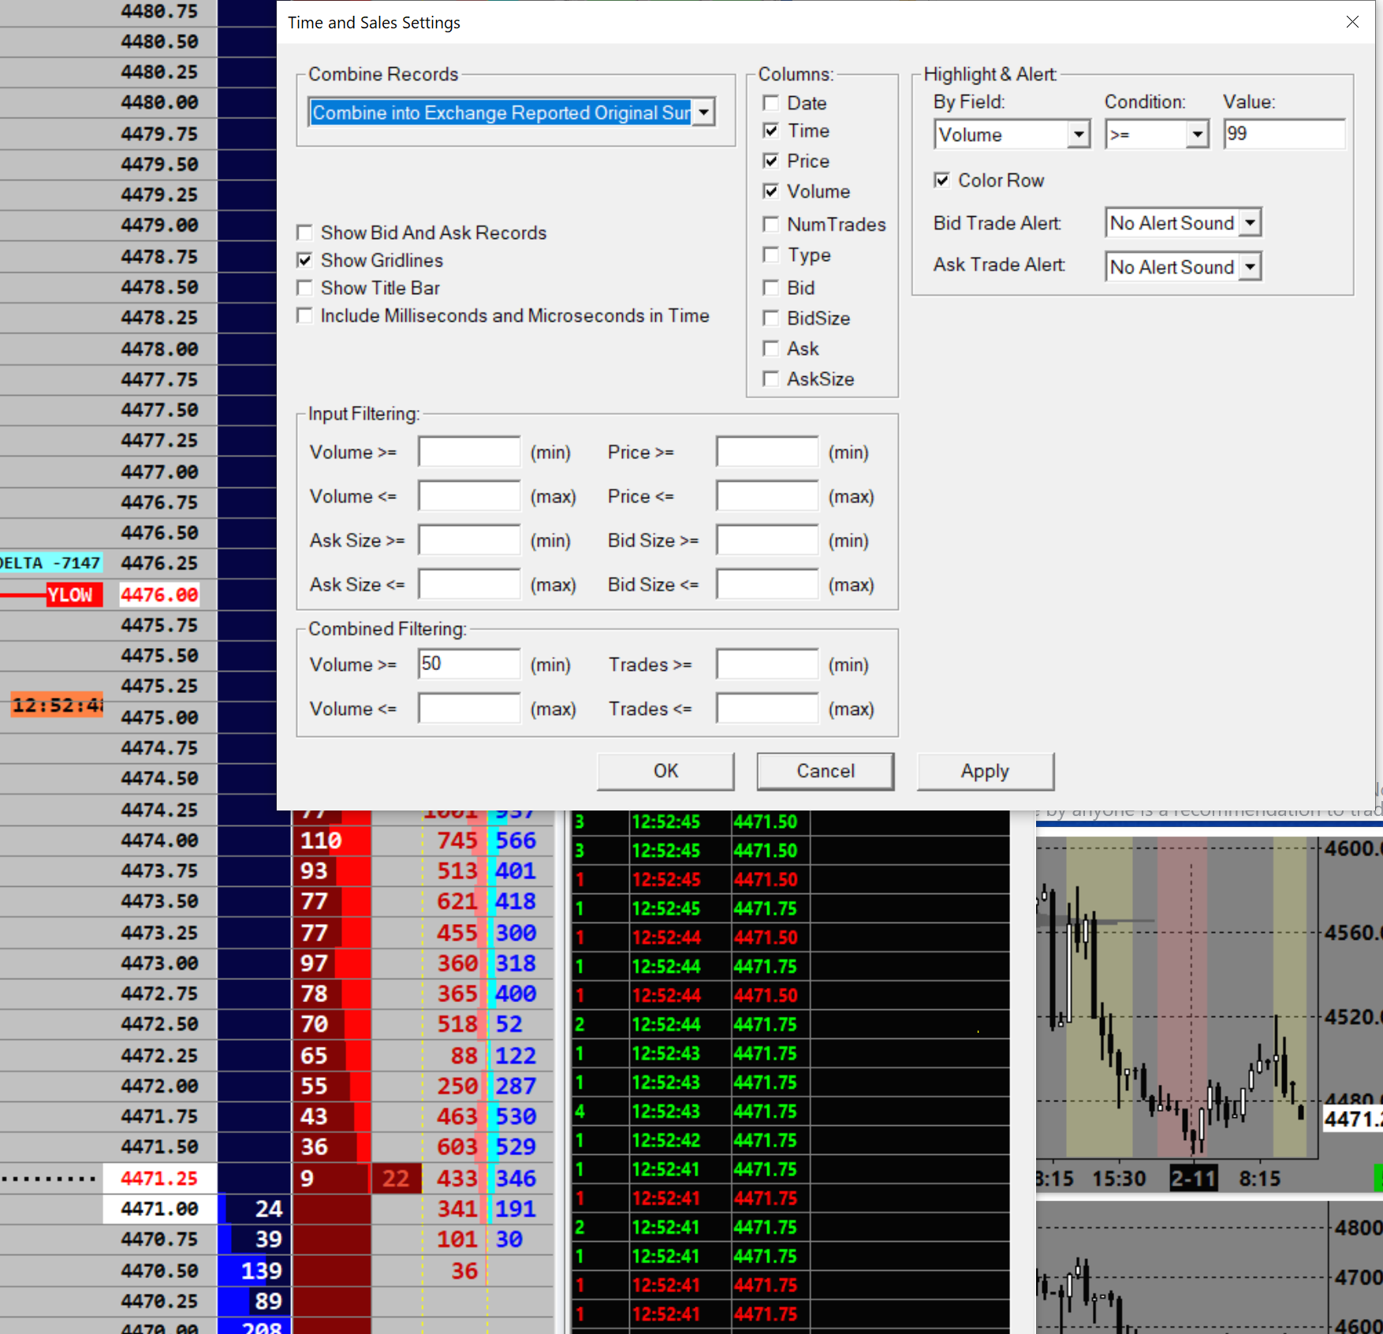This screenshot has height=1334, width=1383.
Task: Click the 12:52:4 orange time label
Action: pos(57,705)
